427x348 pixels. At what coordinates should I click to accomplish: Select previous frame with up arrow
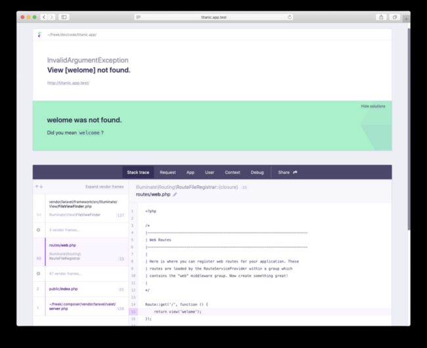click(37, 186)
